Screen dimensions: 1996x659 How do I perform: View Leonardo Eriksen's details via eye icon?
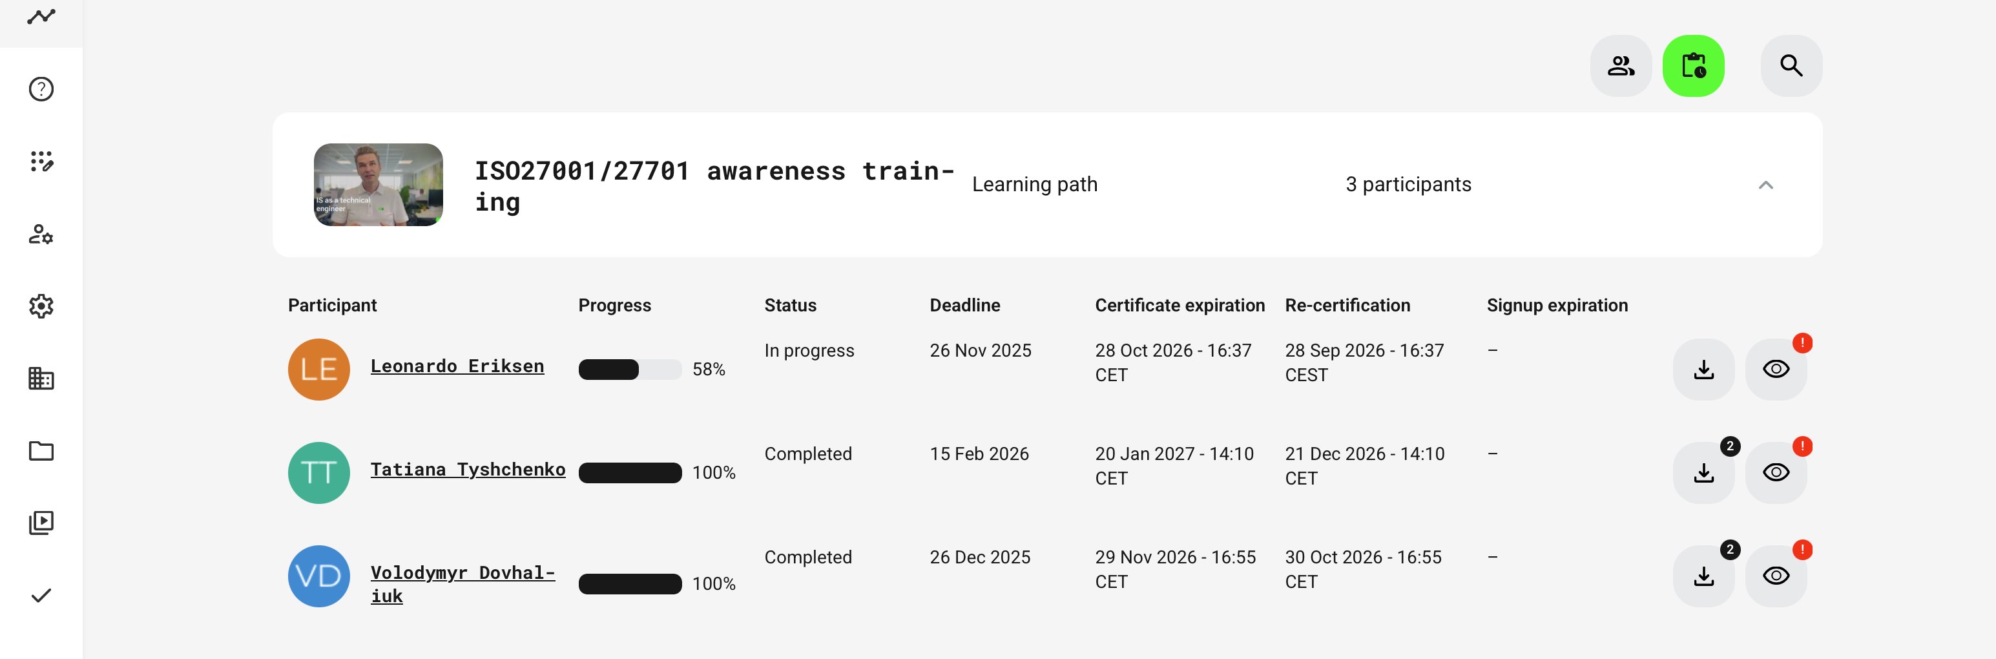pyautogui.click(x=1775, y=370)
